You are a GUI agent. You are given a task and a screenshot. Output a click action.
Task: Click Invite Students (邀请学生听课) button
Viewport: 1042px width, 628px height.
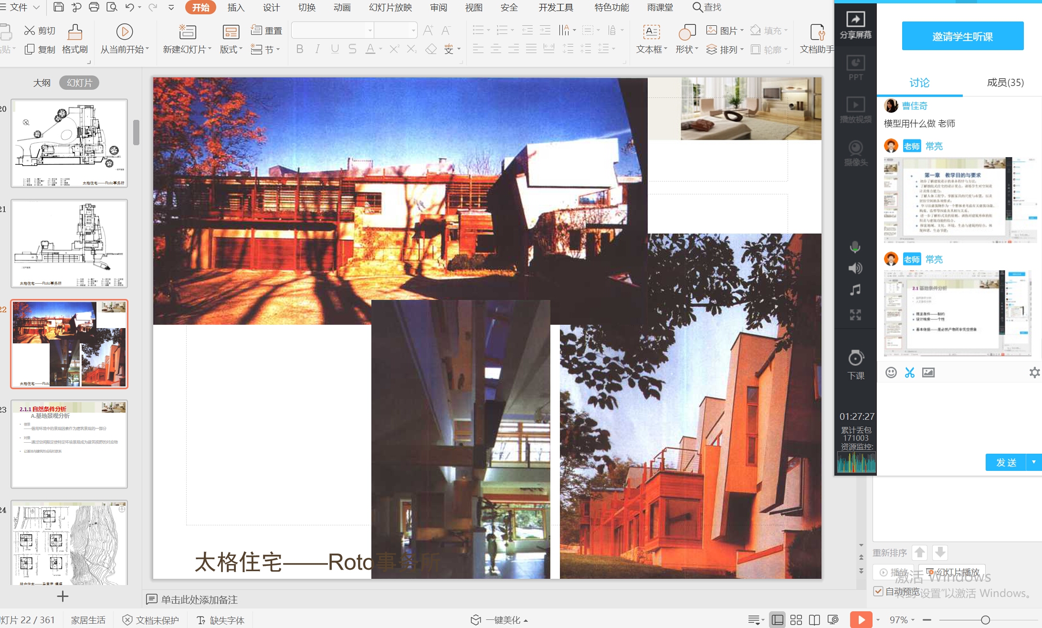962,36
